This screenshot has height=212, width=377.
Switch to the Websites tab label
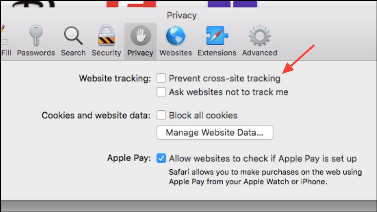coord(176,53)
